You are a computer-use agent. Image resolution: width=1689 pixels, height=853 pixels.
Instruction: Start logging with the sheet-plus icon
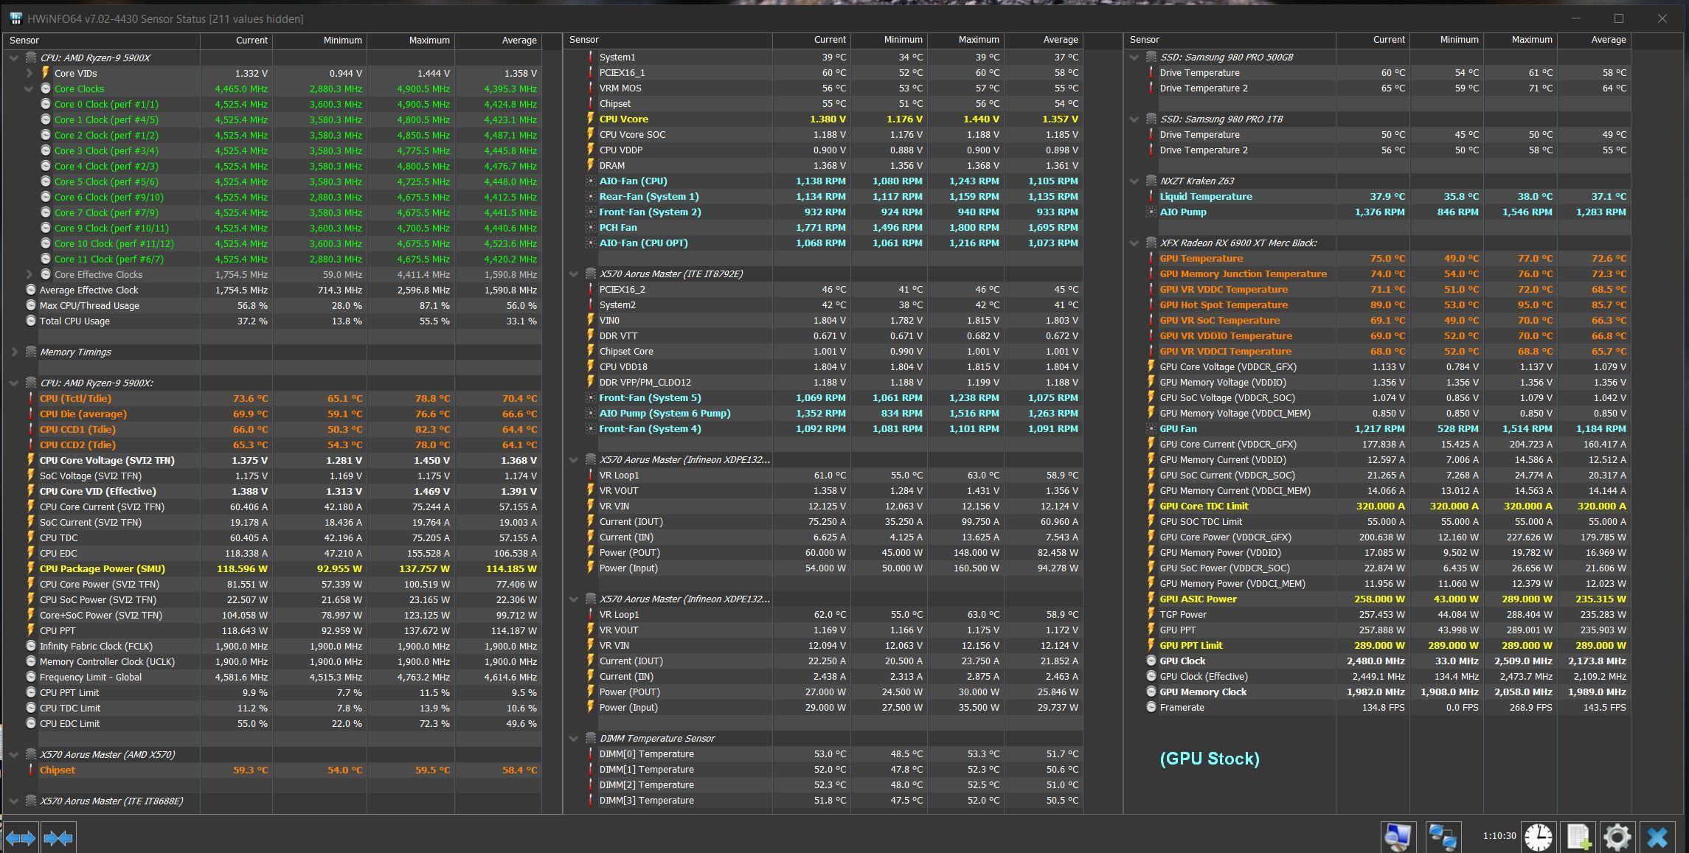tap(1578, 837)
